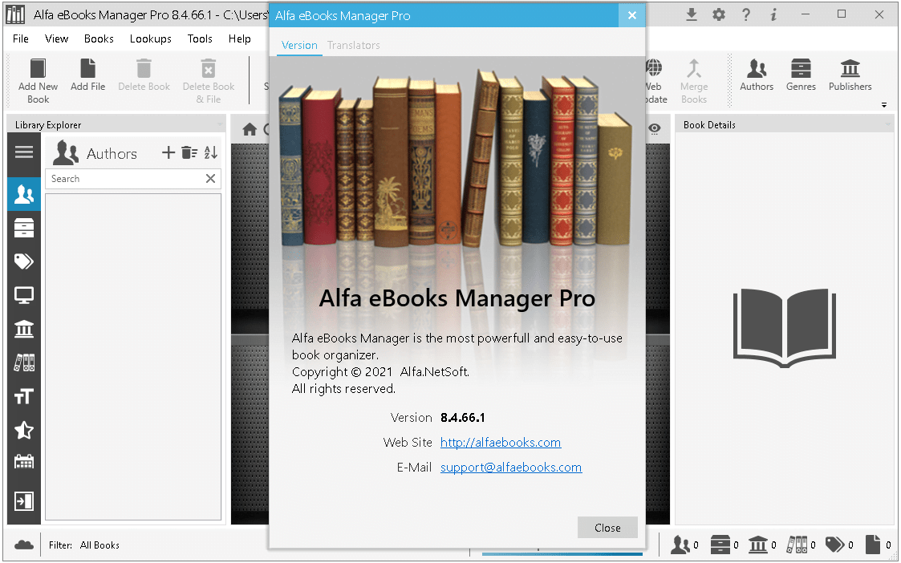This screenshot has width=901, height=563.
Task: Click the info icon in title bar
Action: (x=773, y=15)
